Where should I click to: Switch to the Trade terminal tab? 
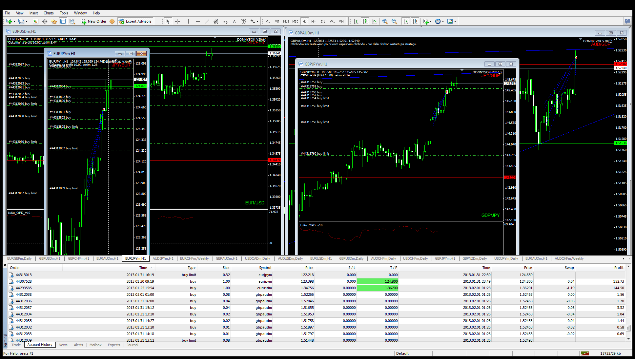coord(16,345)
